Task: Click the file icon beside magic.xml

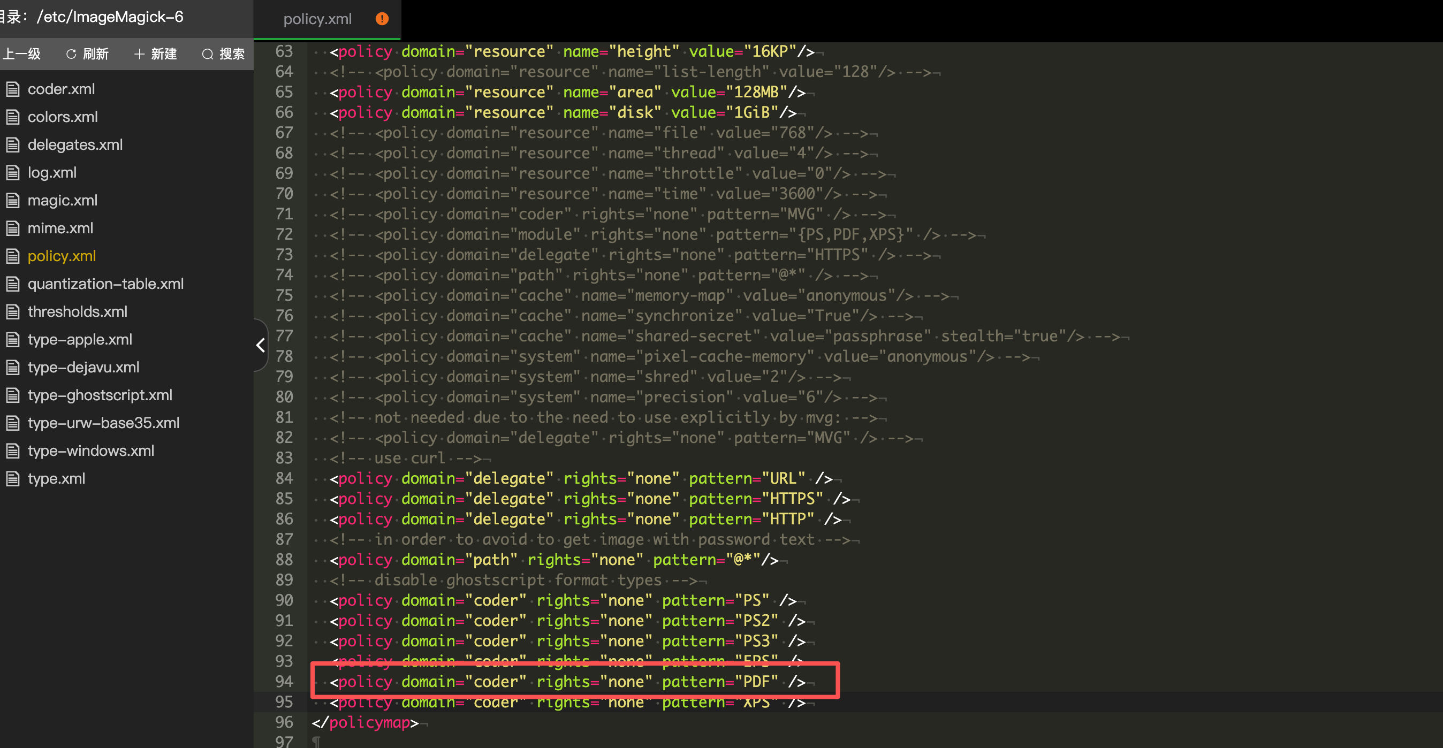Action: (x=13, y=201)
